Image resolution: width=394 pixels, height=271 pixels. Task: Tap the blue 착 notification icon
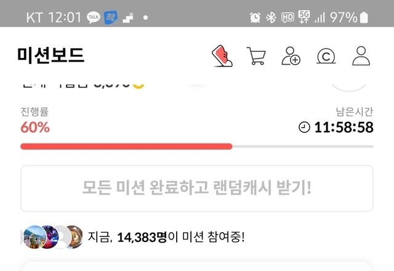(x=111, y=17)
